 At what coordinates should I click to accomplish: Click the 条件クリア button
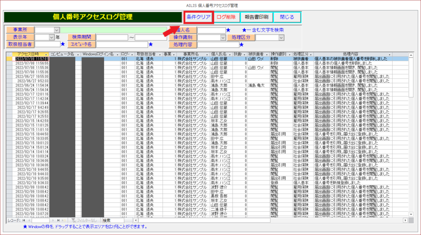click(x=198, y=17)
